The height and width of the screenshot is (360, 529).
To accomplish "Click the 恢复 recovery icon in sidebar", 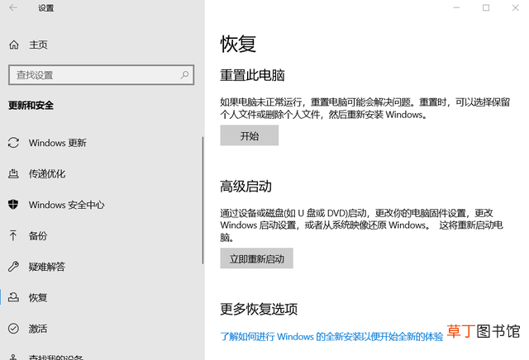I will [x=13, y=297].
